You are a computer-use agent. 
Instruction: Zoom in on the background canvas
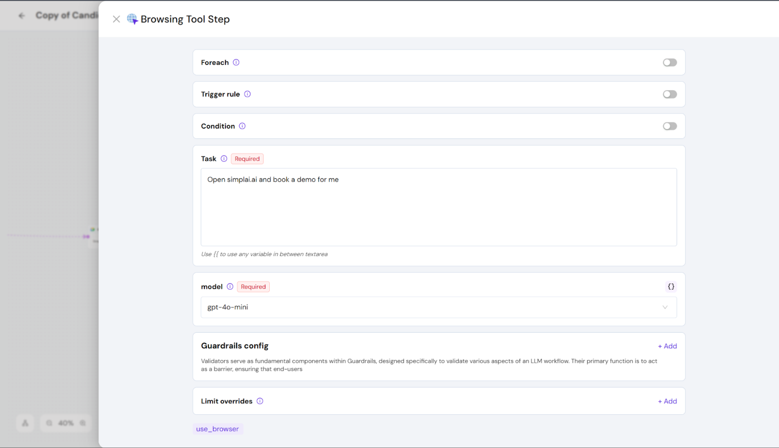tap(83, 423)
